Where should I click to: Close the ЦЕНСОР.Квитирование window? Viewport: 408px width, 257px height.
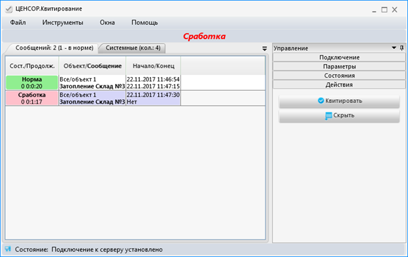click(x=395, y=10)
